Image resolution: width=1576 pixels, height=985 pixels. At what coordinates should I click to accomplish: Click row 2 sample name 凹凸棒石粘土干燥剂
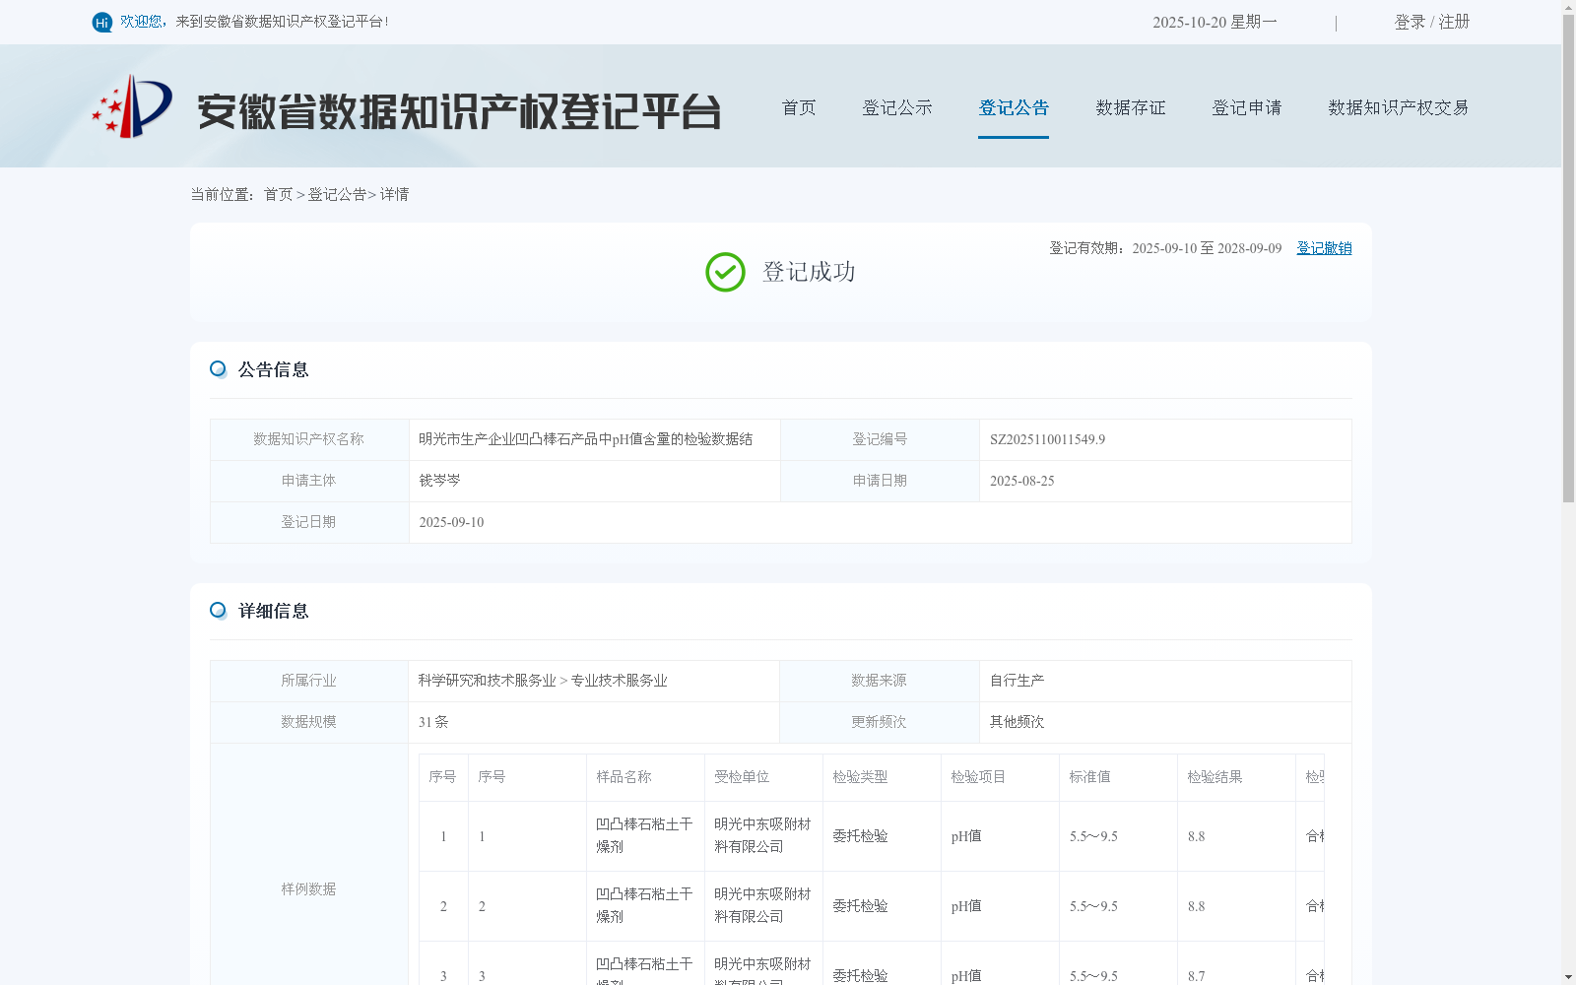pos(644,905)
